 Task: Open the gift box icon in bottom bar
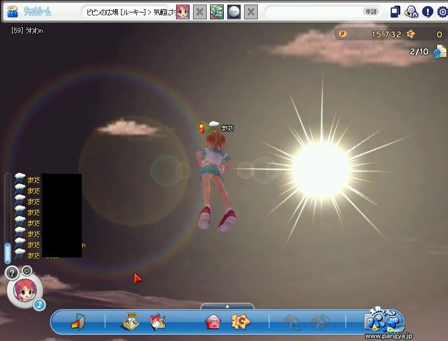click(157, 322)
